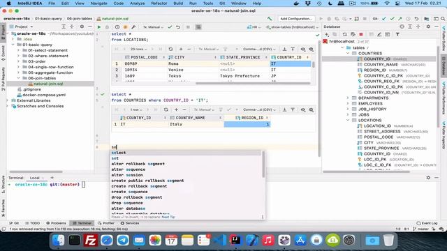The image size is (447, 251).
Task: Hide the Database tool window
Action: coord(437,26)
